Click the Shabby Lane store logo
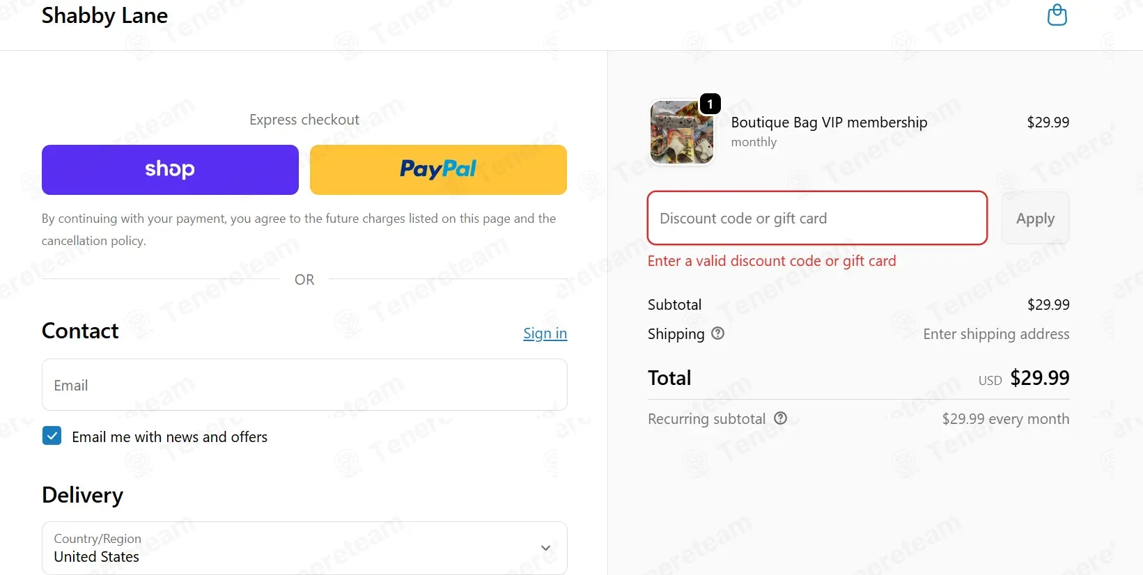The height and width of the screenshot is (575, 1143). click(104, 15)
